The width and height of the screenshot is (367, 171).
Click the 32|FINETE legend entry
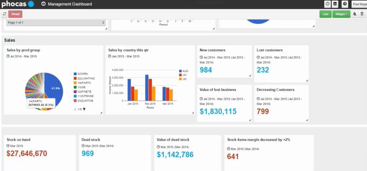click(83, 91)
